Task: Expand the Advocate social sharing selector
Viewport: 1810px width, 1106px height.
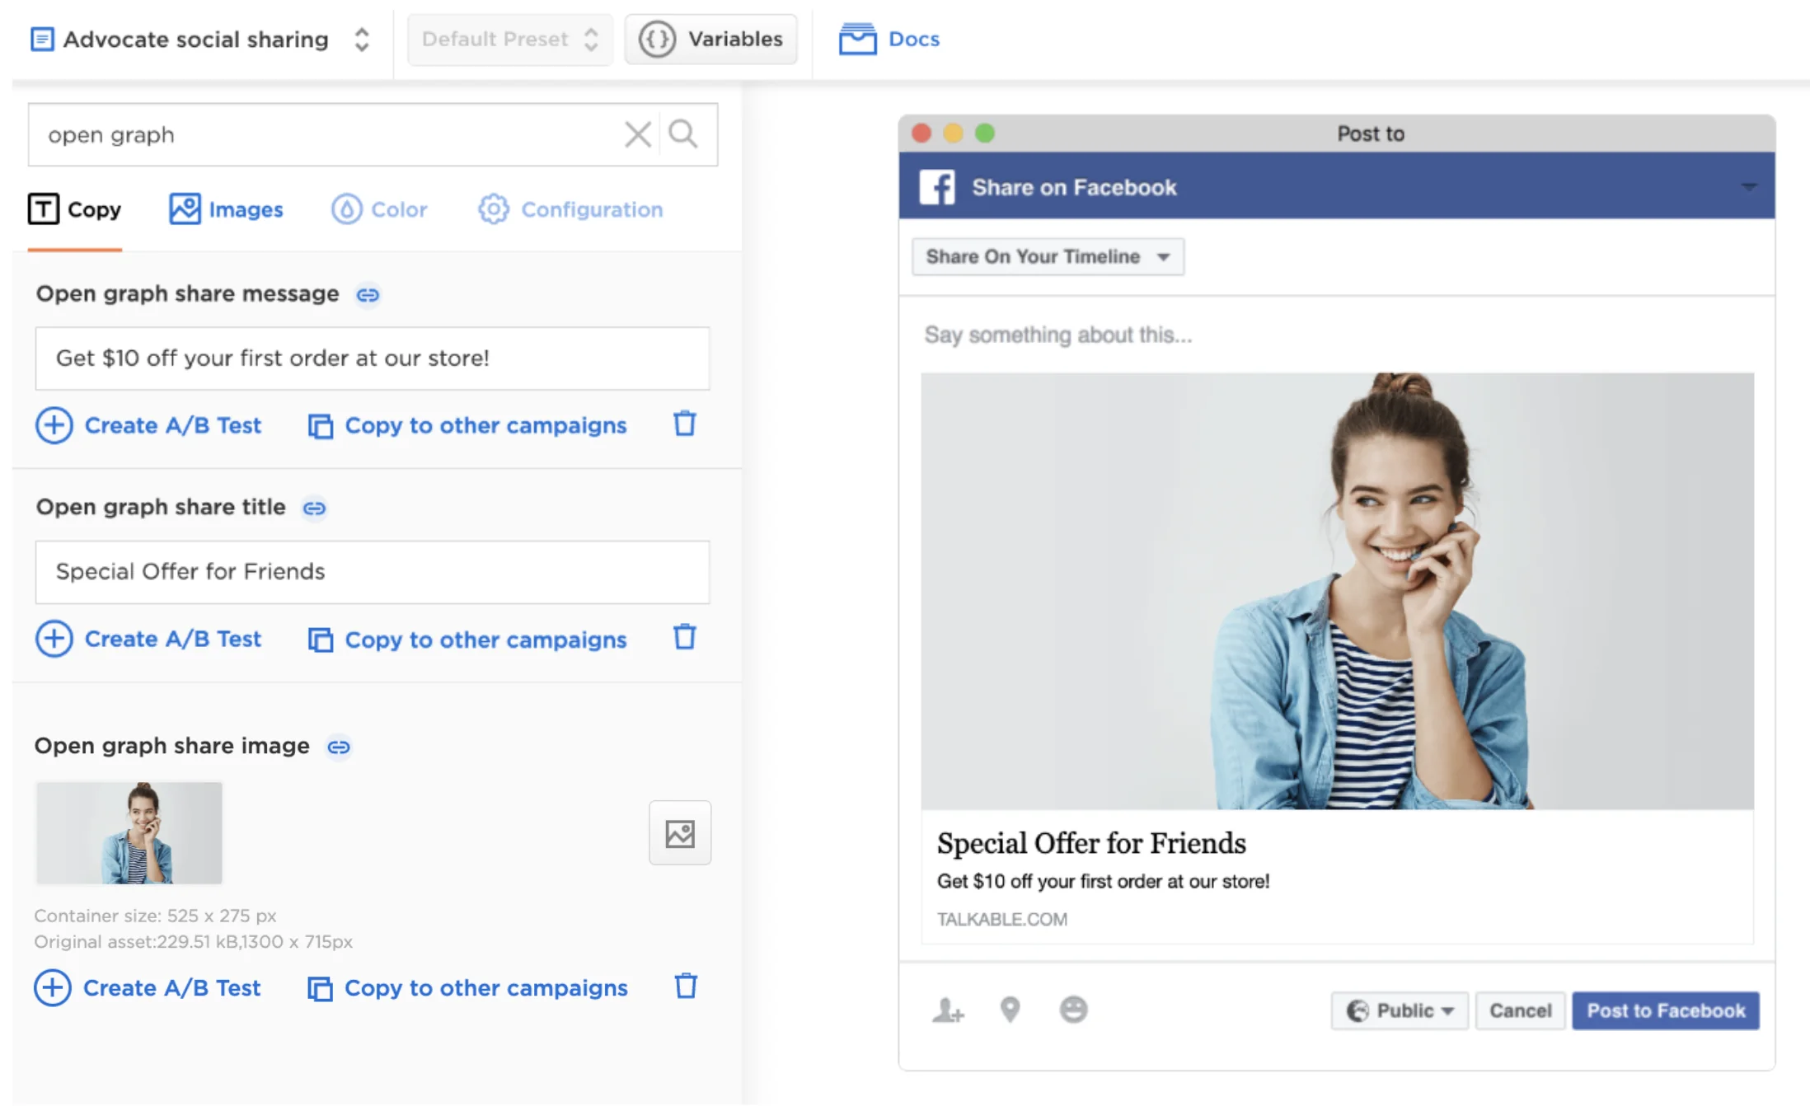Action: (x=200, y=39)
